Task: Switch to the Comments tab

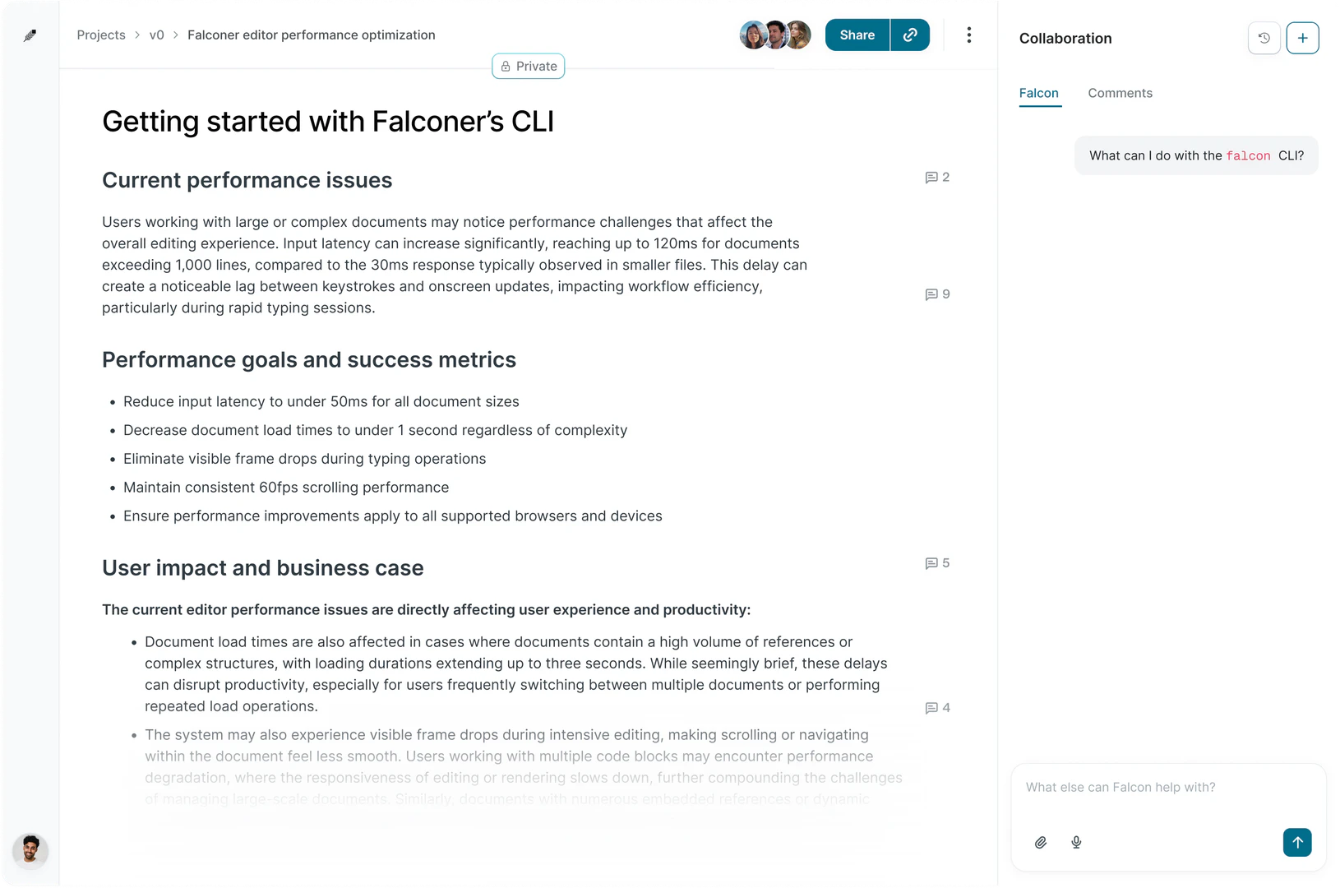Action: [x=1120, y=93]
